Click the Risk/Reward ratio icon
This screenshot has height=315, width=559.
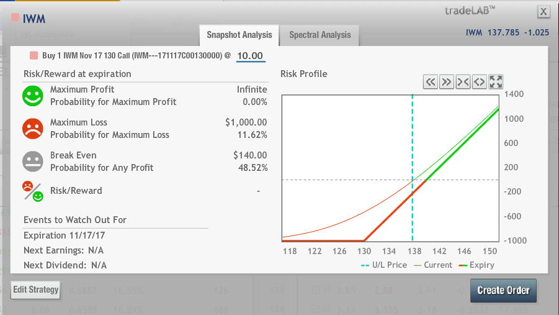[33, 191]
